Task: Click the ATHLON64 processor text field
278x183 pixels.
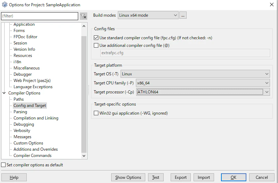Action: click(200, 92)
